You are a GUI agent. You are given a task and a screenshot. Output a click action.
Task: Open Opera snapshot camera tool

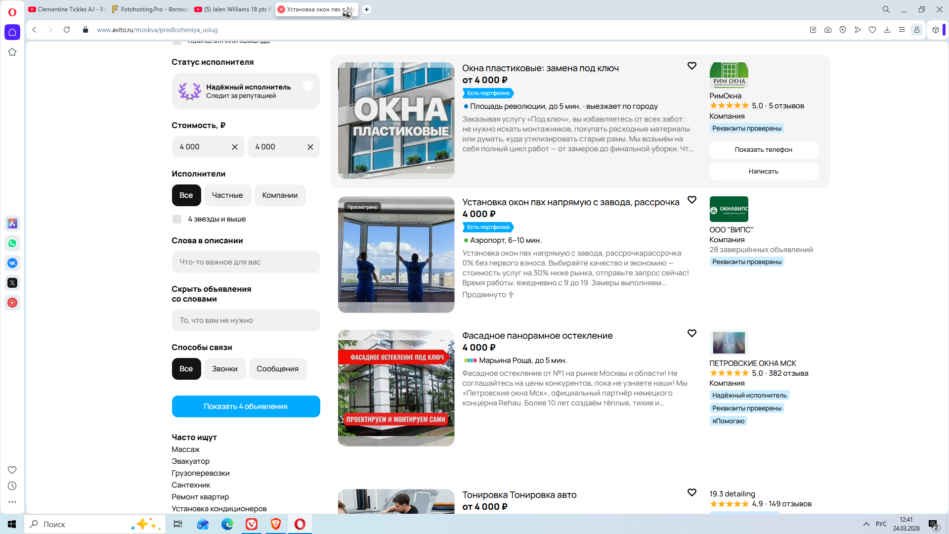pos(828,30)
